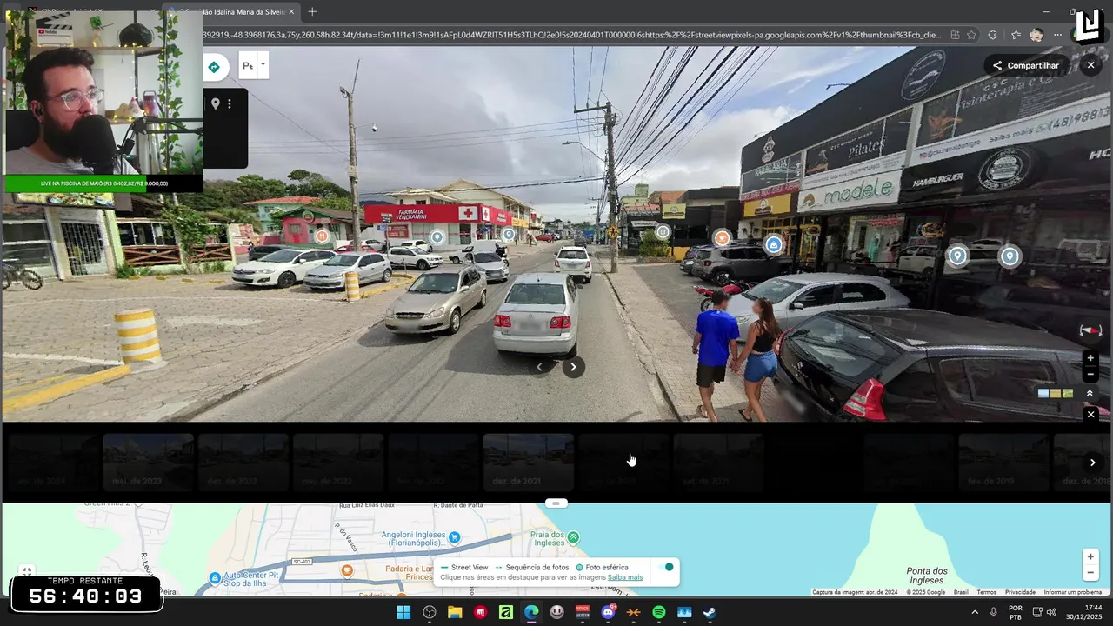Open a new browser tab

point(312,11)
